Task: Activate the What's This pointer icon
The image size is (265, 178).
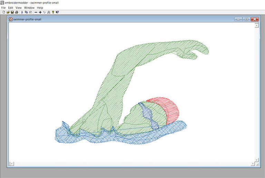Action: click(x=57, y=12)
